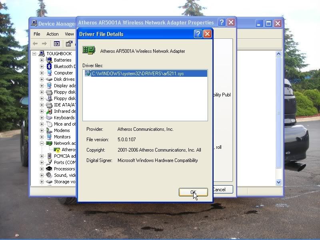This screenshot has width=320, height=240.
Task: Expand the Batteries node
Action: tap(42, 60)
